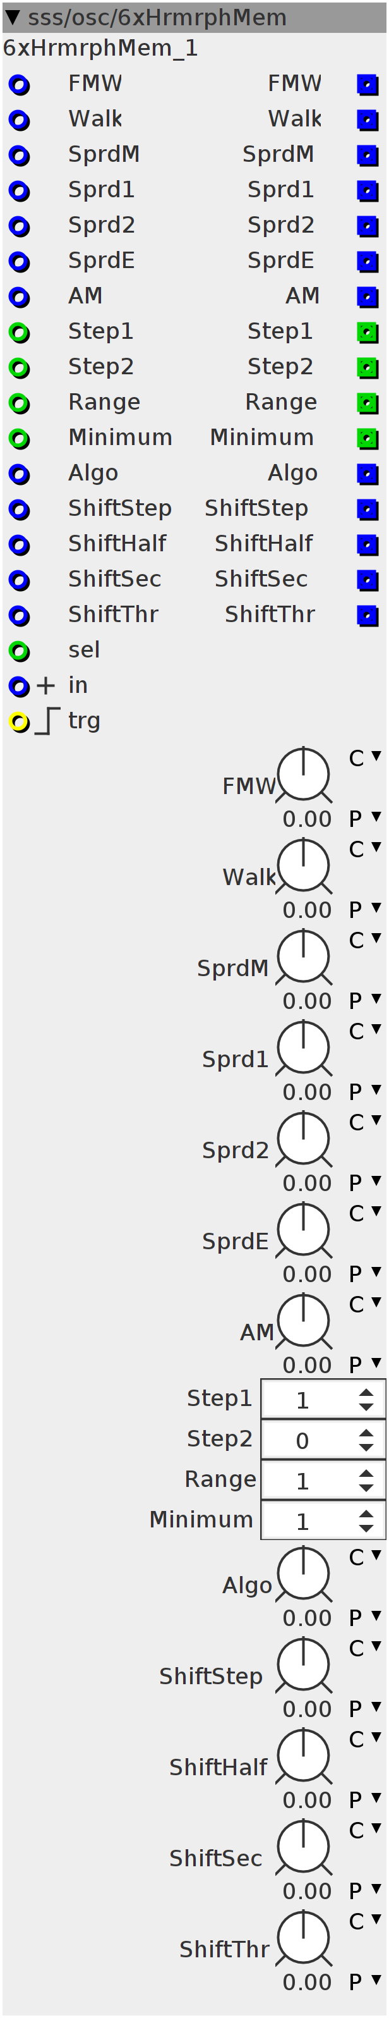Click the yellow trg trigger inlet

pos(19,721)
